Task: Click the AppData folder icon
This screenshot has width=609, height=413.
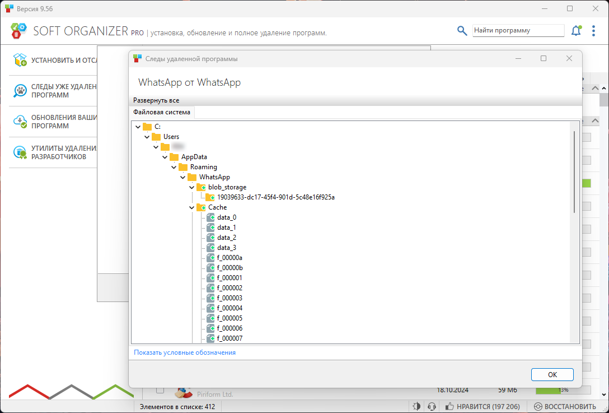Action: click(174, 157)
